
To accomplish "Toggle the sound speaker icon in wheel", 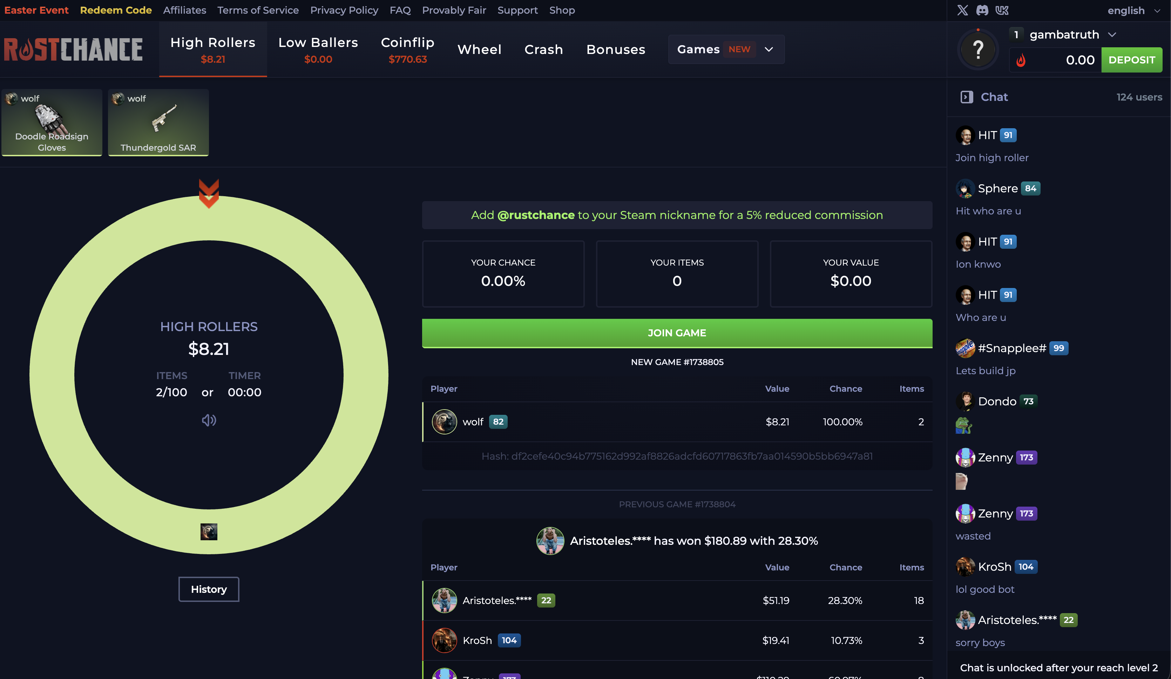I will (209, 420).
